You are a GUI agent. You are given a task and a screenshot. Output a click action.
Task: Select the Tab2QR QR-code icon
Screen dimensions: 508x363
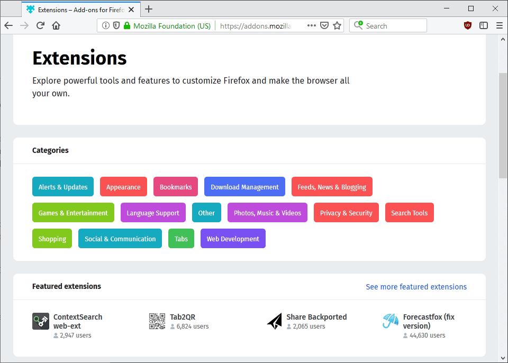pyautogui.click(x=157, y=321)
